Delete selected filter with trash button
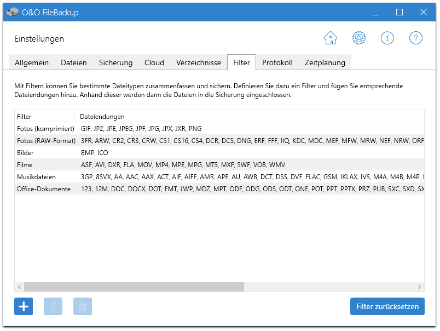 (x=83, y=306)
